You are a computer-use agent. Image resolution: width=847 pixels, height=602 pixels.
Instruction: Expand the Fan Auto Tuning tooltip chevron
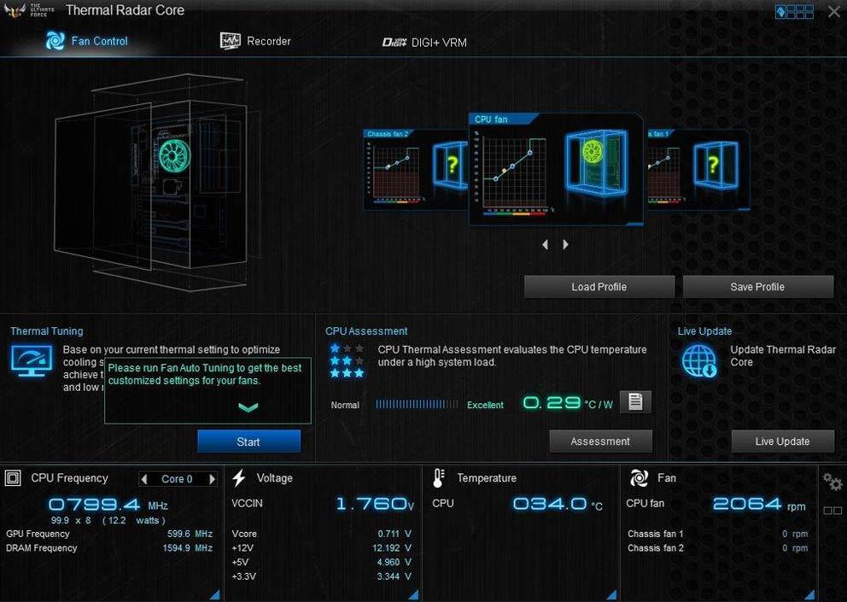[248, 407]
